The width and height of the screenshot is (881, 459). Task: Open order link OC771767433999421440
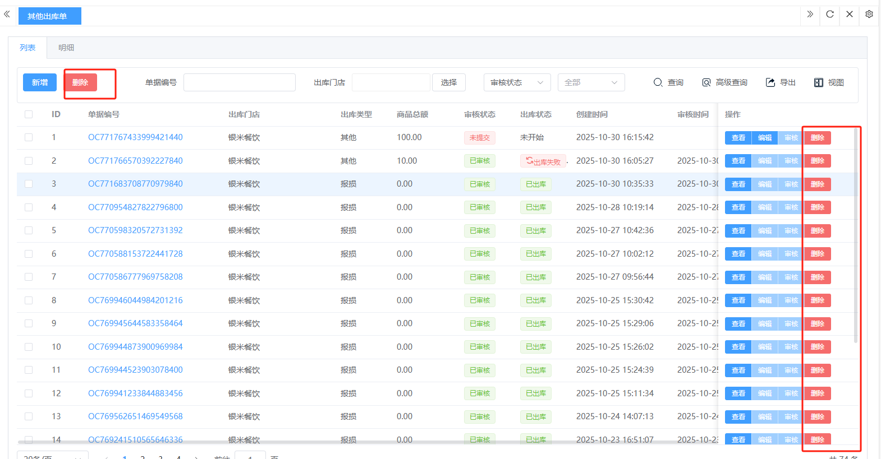[x=135, y=137]
